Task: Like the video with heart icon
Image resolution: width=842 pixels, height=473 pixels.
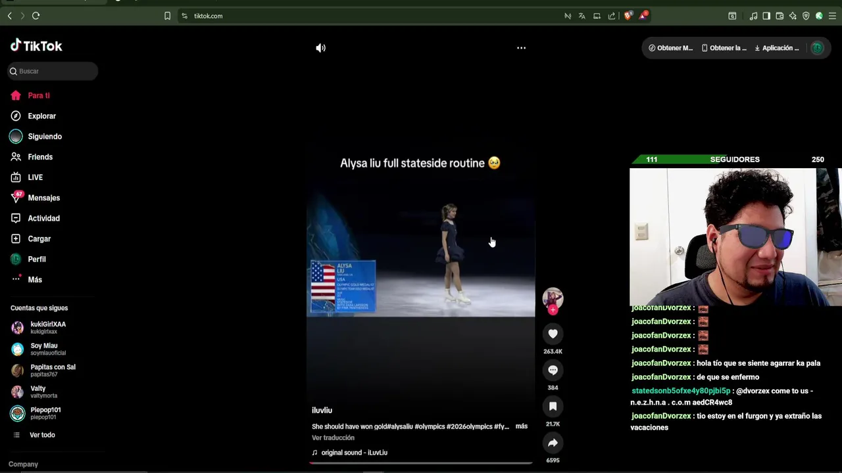Action: pos(553,334)
